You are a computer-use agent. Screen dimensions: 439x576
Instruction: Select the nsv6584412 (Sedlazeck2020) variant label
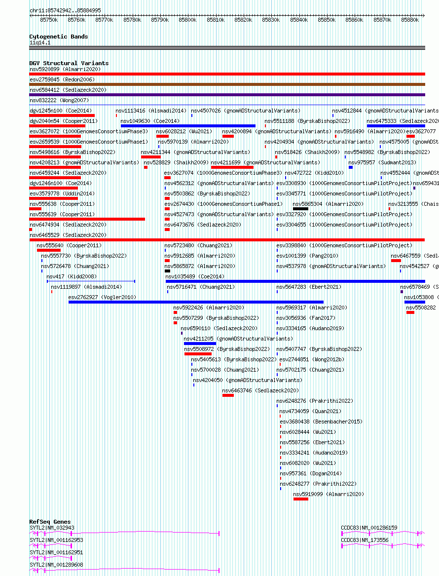[x=68, y=90]
